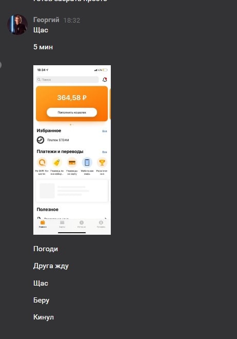Click Все link next to Избранное
This screenshot has height=339, width=237.
tap(105, 131)
